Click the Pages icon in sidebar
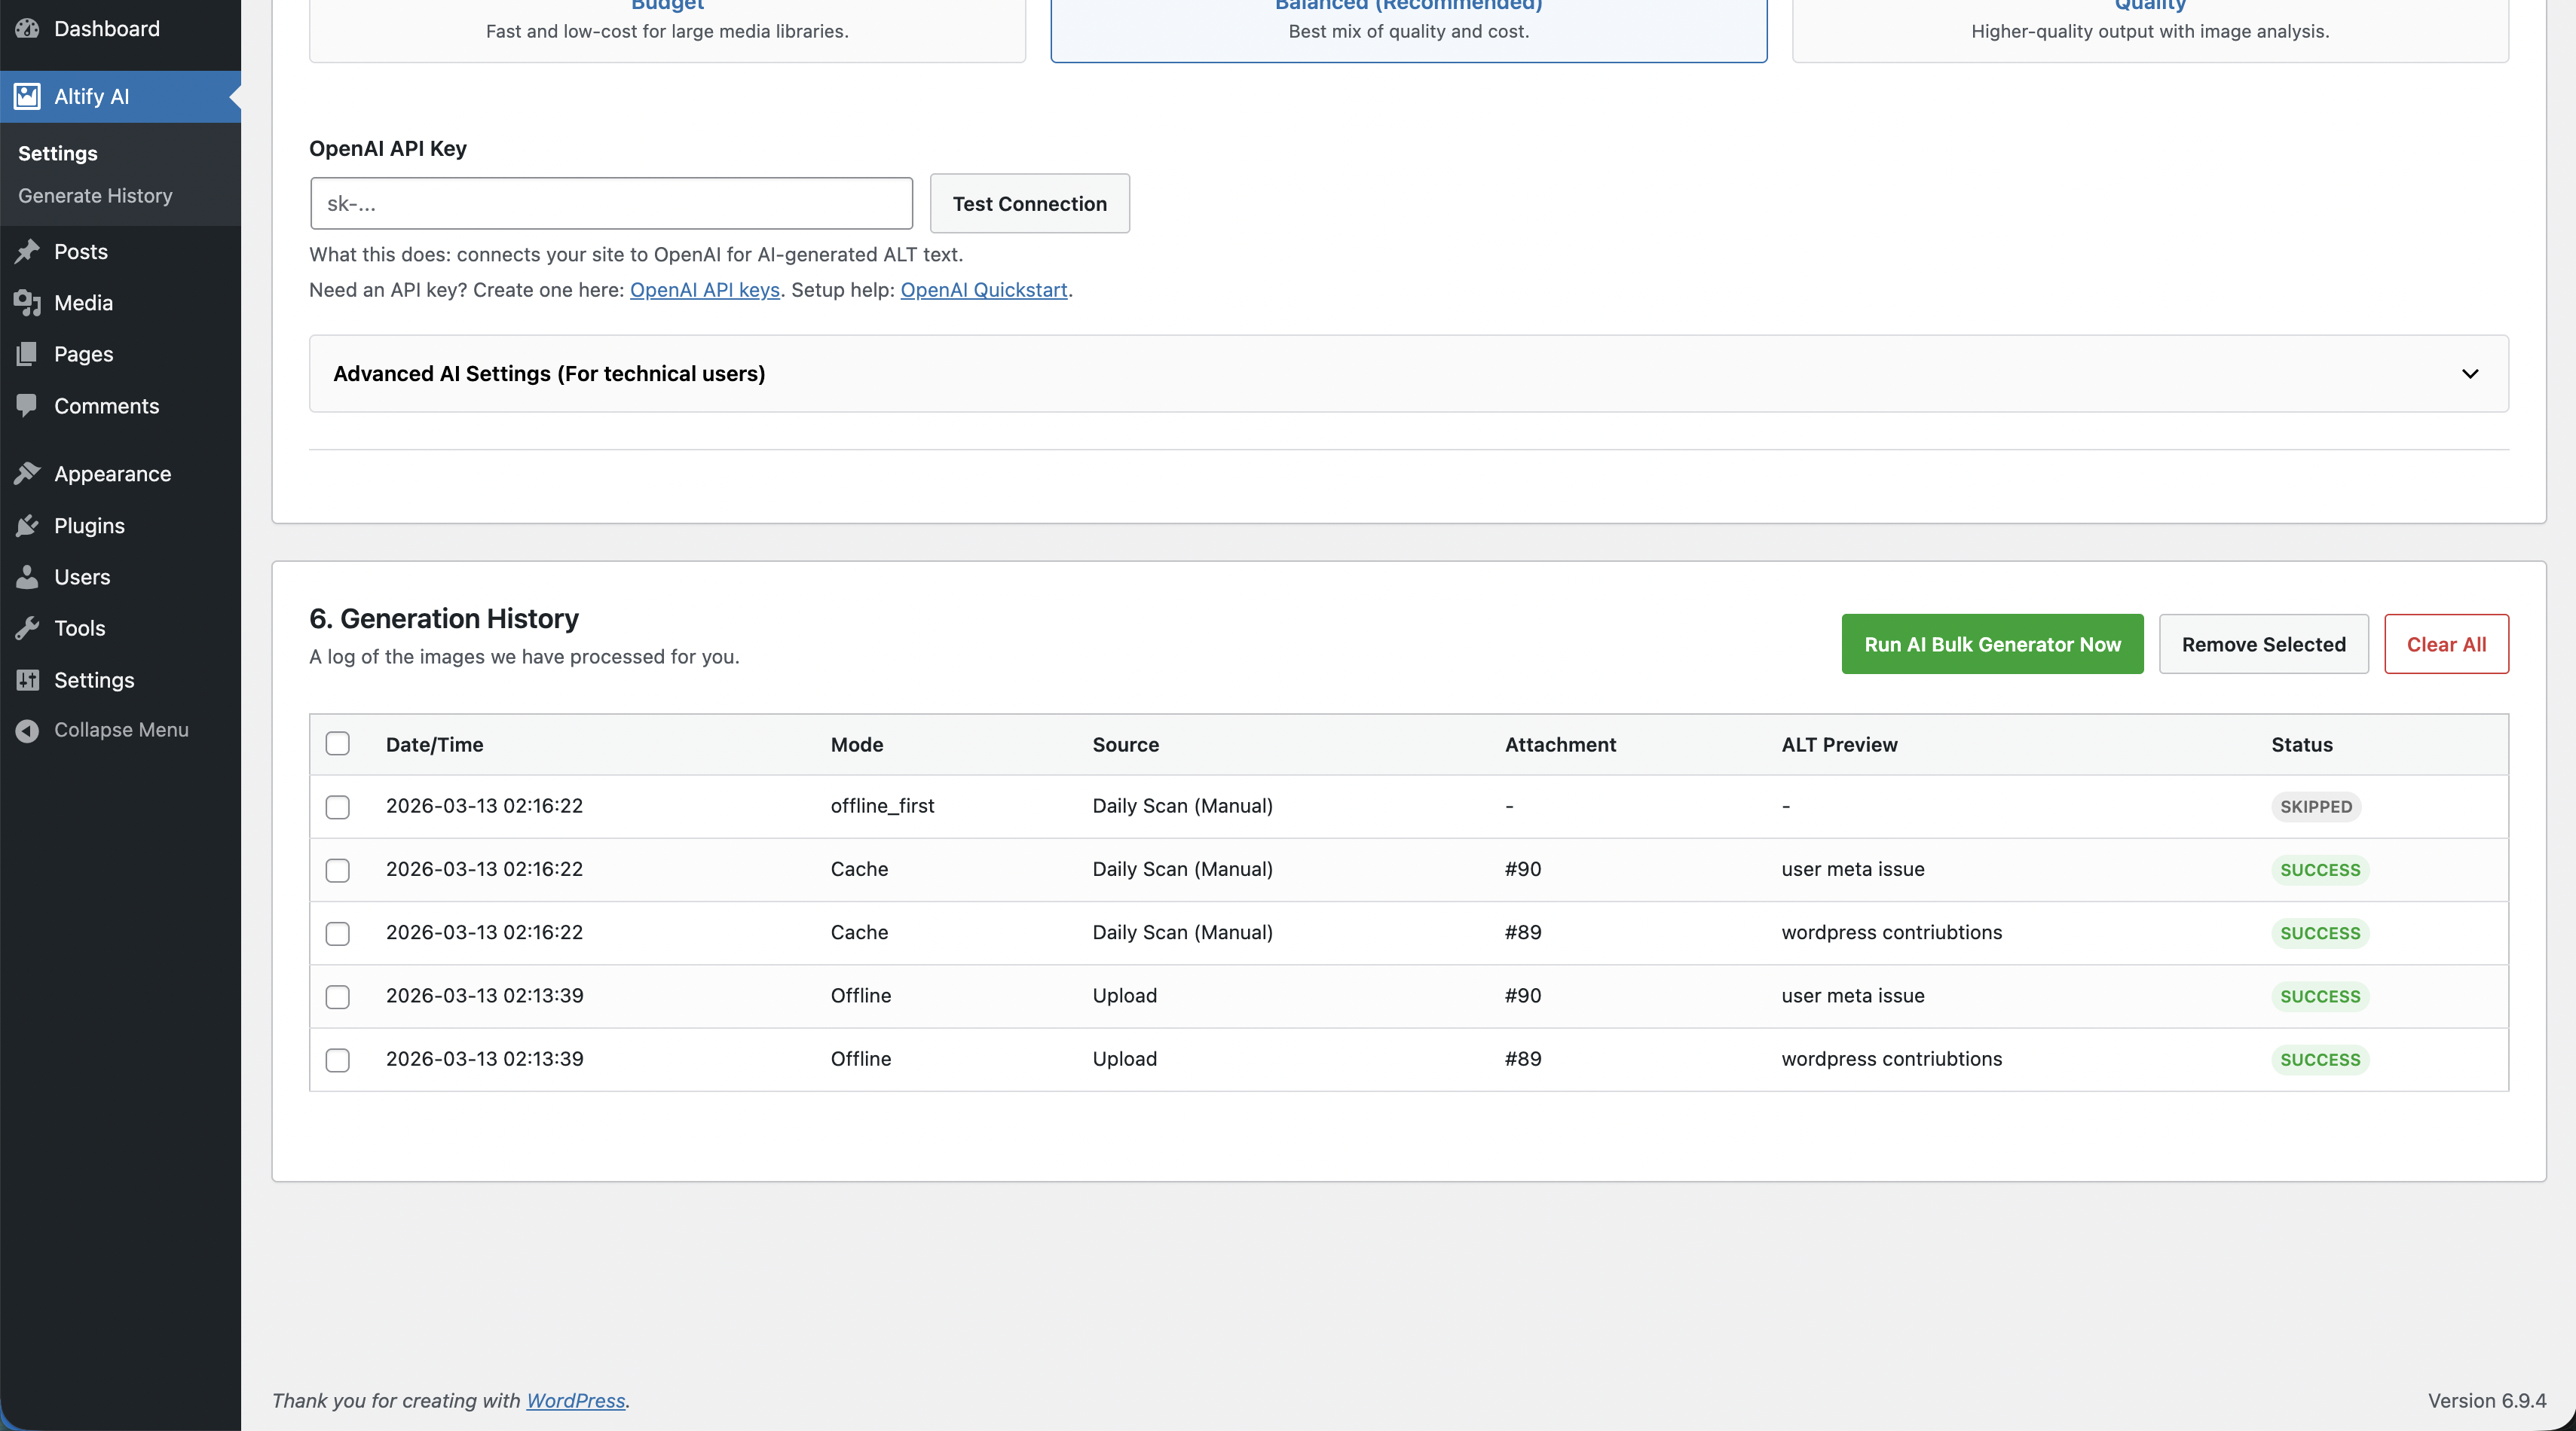The image size is (2576, 1431). tap(27, 354)
